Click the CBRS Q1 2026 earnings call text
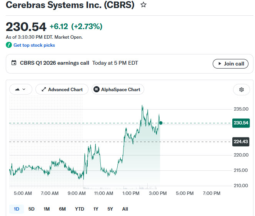Screen dimensions: 255x216 click(55, 63)
